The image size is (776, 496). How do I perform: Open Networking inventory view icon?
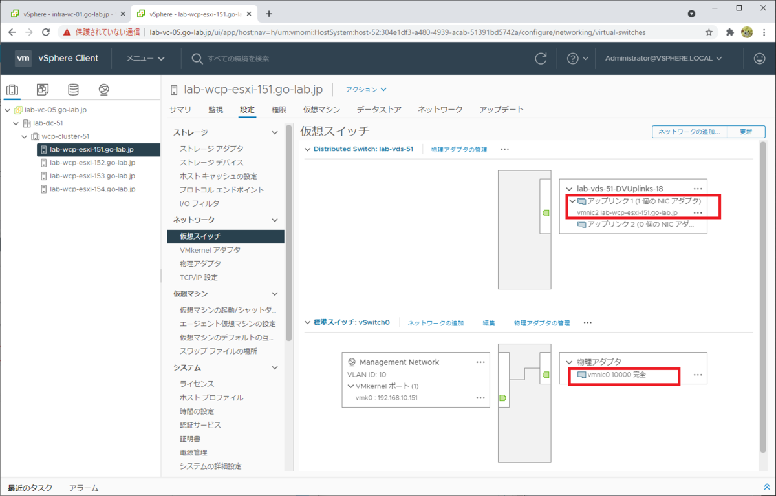pos(103,90)
